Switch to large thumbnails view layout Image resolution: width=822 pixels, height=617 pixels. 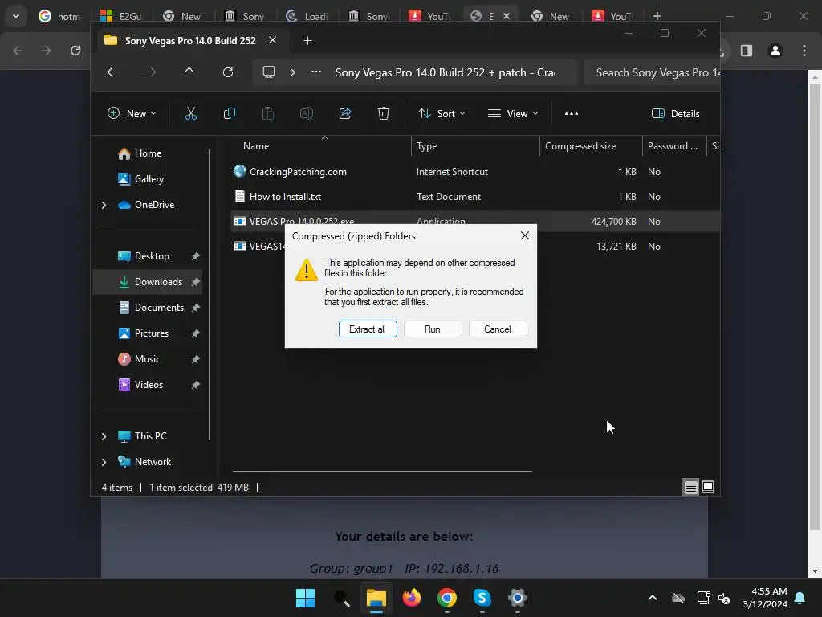(x=708, y=488)
